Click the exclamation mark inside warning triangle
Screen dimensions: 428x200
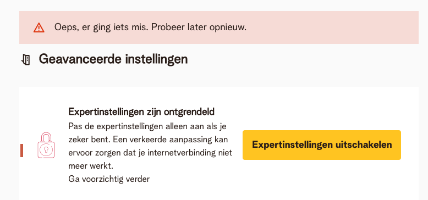pyautogui.click(x=39, y=29)
